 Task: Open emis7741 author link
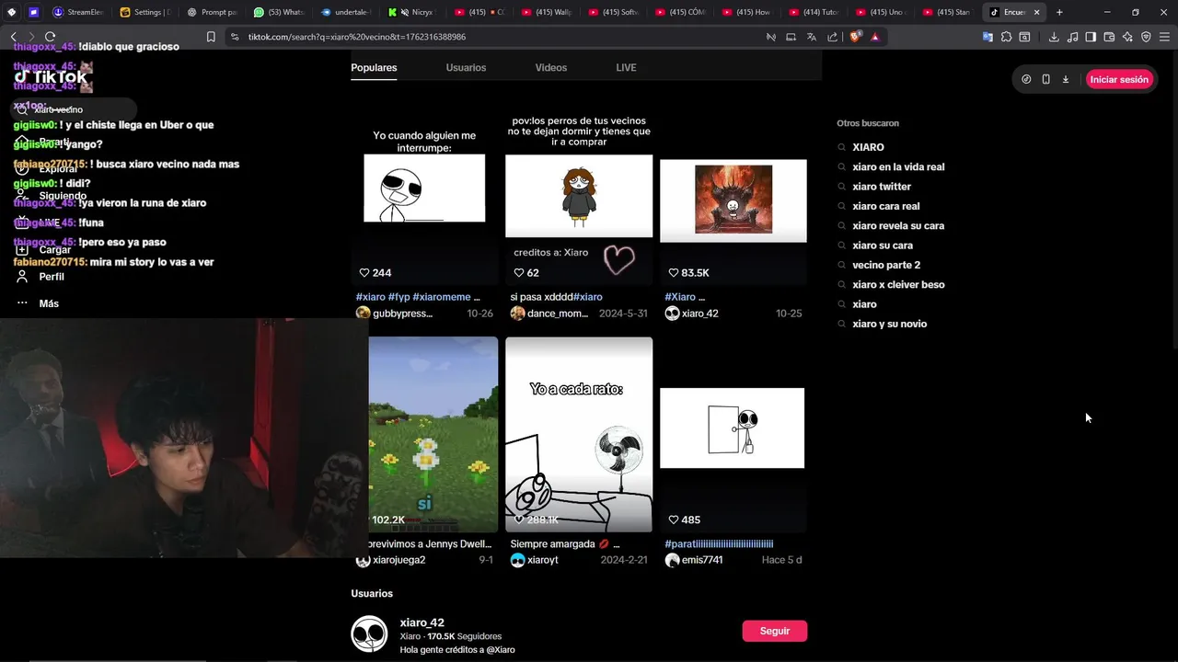pyautogui.click(x=702, y=560)
